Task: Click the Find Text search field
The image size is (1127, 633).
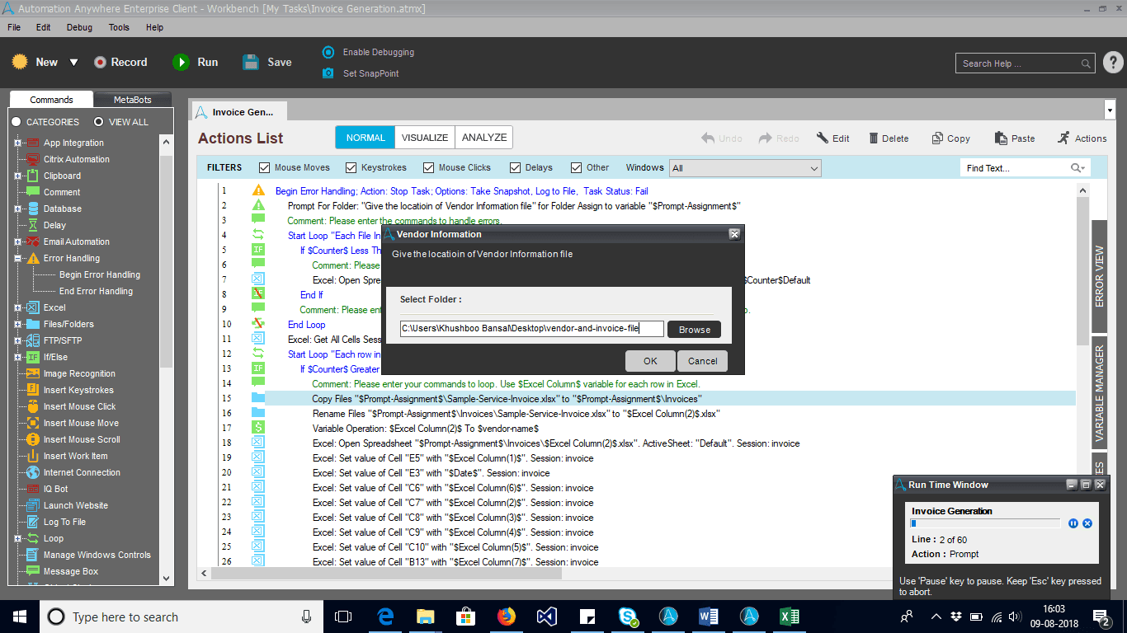Action: click(1025, 168)
